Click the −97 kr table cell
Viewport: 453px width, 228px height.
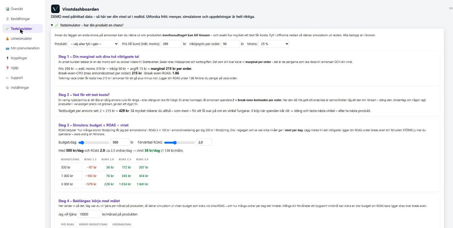[91, 167]
